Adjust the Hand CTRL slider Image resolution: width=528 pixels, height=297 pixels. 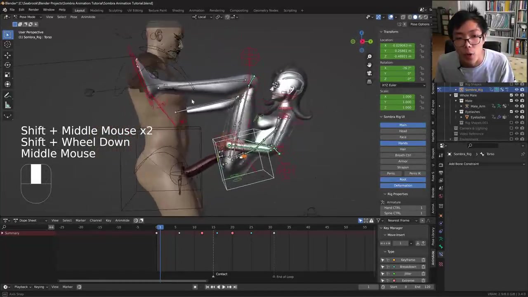pyautogui.click(x=403, y=208)
